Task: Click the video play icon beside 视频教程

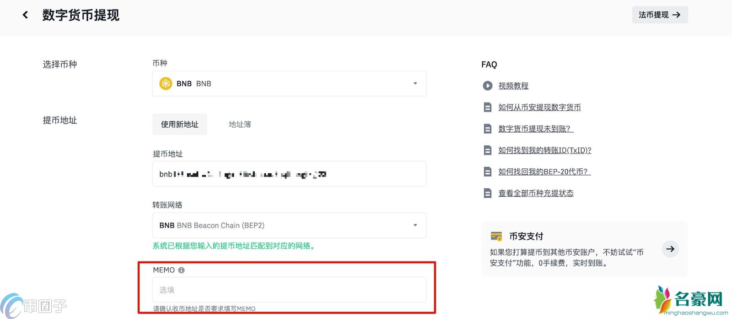Action: click(487, 85)
